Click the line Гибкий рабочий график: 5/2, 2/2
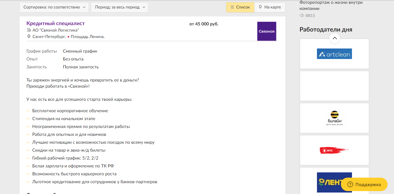394x194 pixels. pyautogui.click(x=65, y=158)
